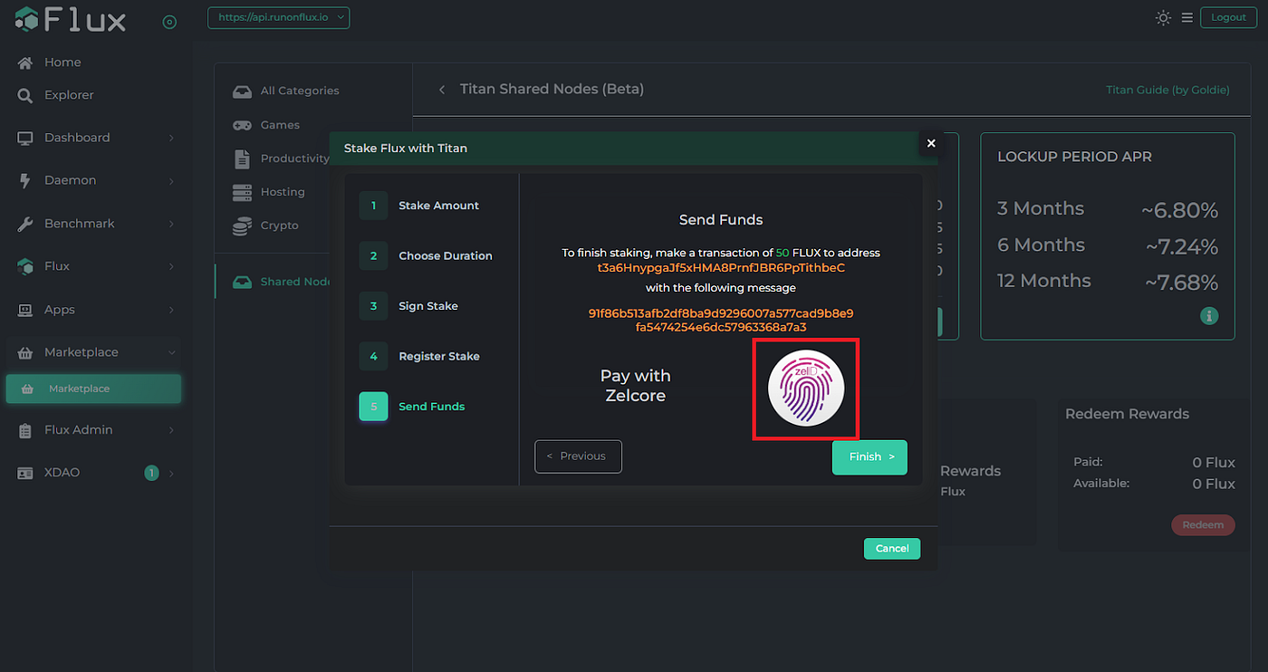
Task: Click the Flux logo icon
Action: [x=26, y=19]
